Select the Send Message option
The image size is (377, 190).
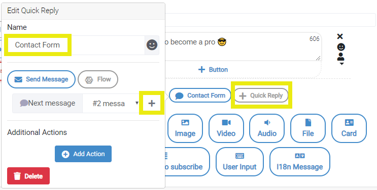tap(42, 79)
